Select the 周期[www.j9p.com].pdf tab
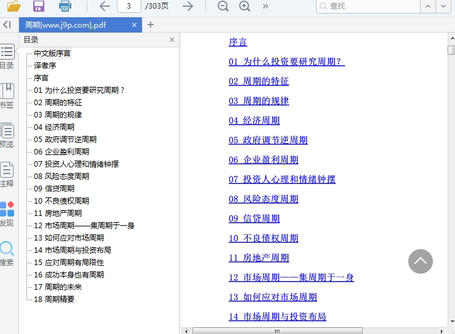 pyautogui.click(x=81, y=25)
